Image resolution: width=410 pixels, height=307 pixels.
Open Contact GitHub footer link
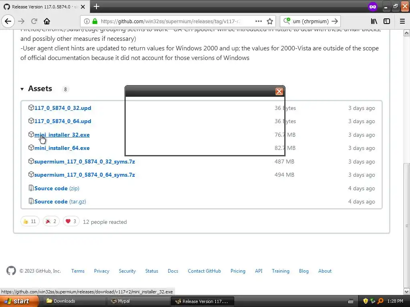[x=204, y=271]
